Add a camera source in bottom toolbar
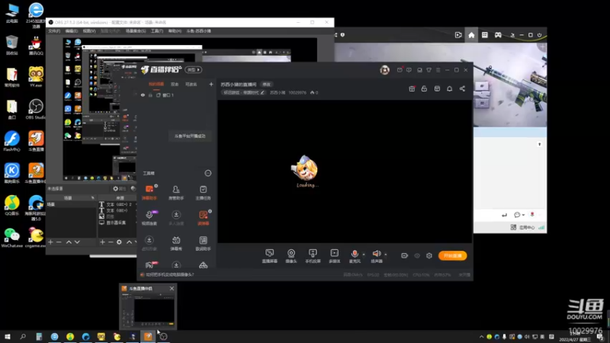The height and width of the screenshot is (343, 610). 291,256
